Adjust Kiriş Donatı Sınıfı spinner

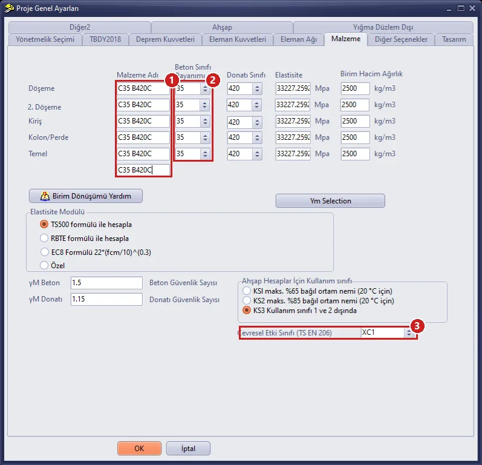pyautogui.click(x=257, y=122)
